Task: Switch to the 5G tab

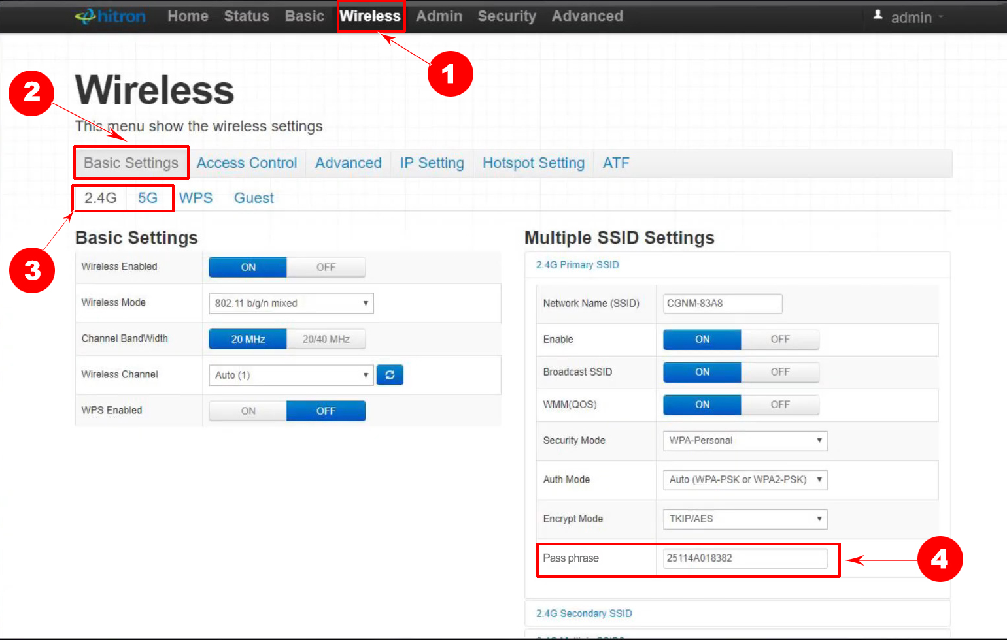Action: coord(149,197)
